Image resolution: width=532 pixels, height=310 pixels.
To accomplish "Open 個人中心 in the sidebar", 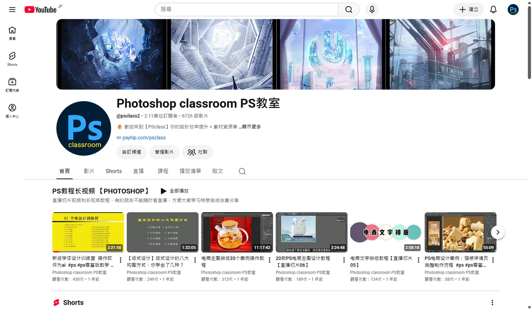I will pyautogui.click(x=12, y=111).
